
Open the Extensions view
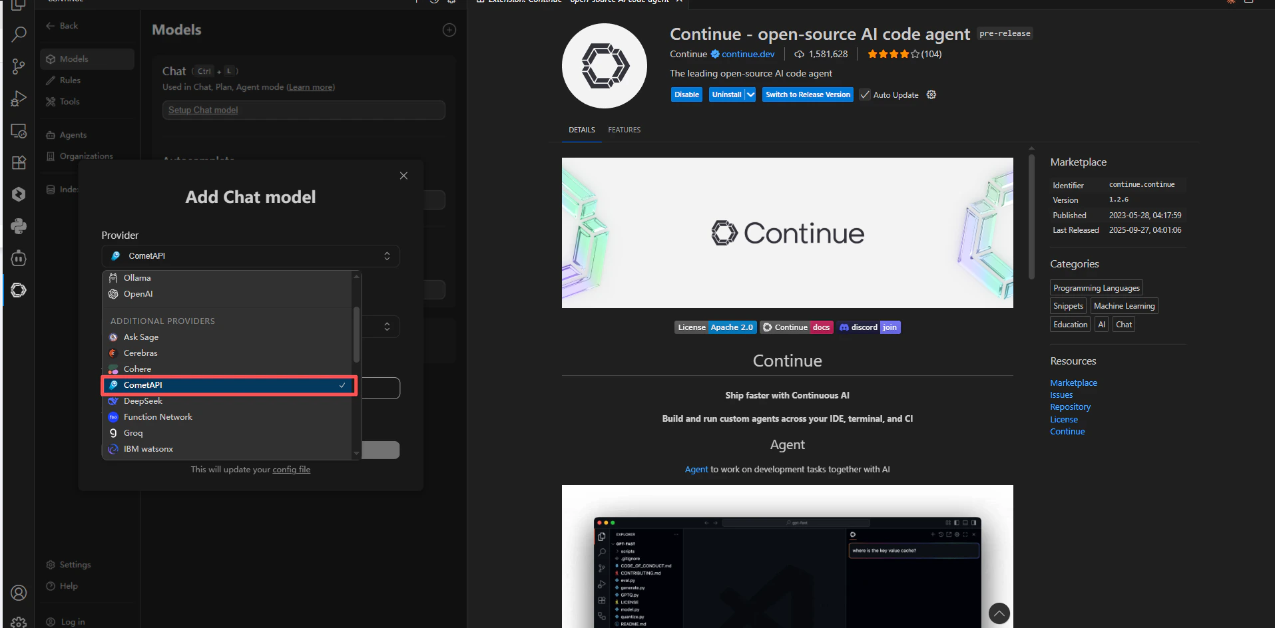[x=18, y=162]
